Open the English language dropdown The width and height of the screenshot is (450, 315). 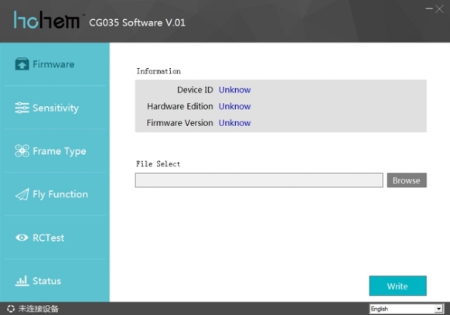point(406,309)
